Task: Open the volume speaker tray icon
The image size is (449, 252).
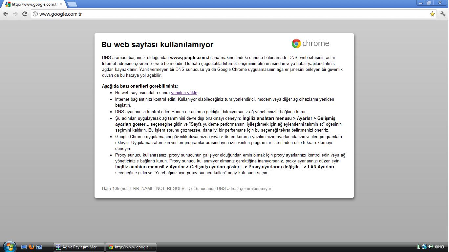Action: click(430, 247)
